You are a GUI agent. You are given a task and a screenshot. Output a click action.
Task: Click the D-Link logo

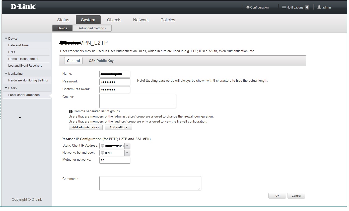(x=23, y=7)
